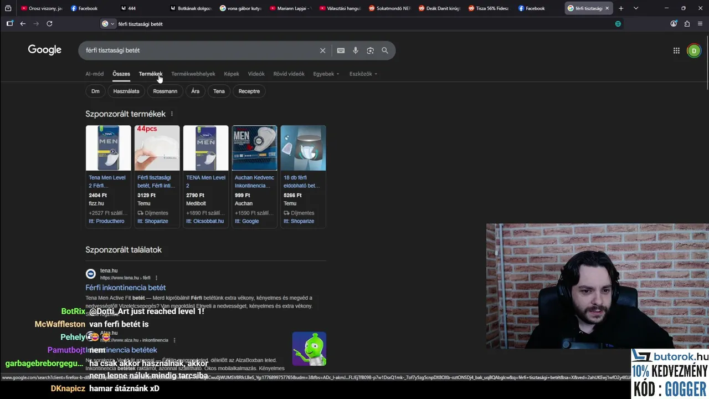Click the Alza green alien thumbnail
This screenshot has height=399, width=709.
309,349
